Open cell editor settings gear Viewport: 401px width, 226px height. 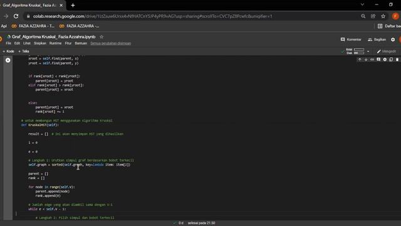click(385, 60)
